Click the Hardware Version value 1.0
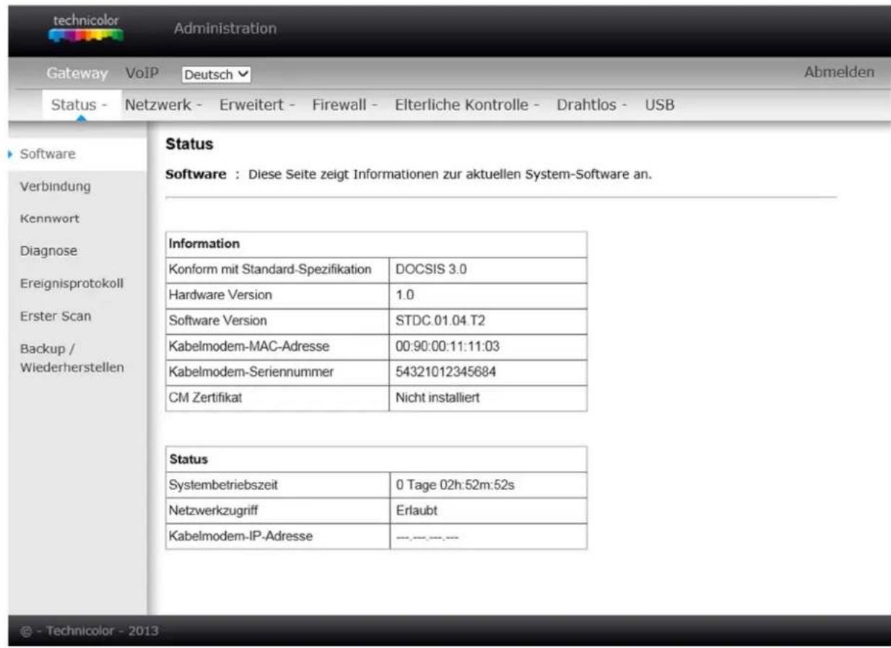The width and height of the screenshot is (891, 648). (x=404, y=295)
